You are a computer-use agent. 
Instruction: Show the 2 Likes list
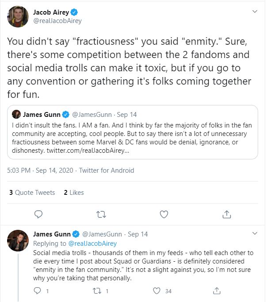[x=74, y=192]
